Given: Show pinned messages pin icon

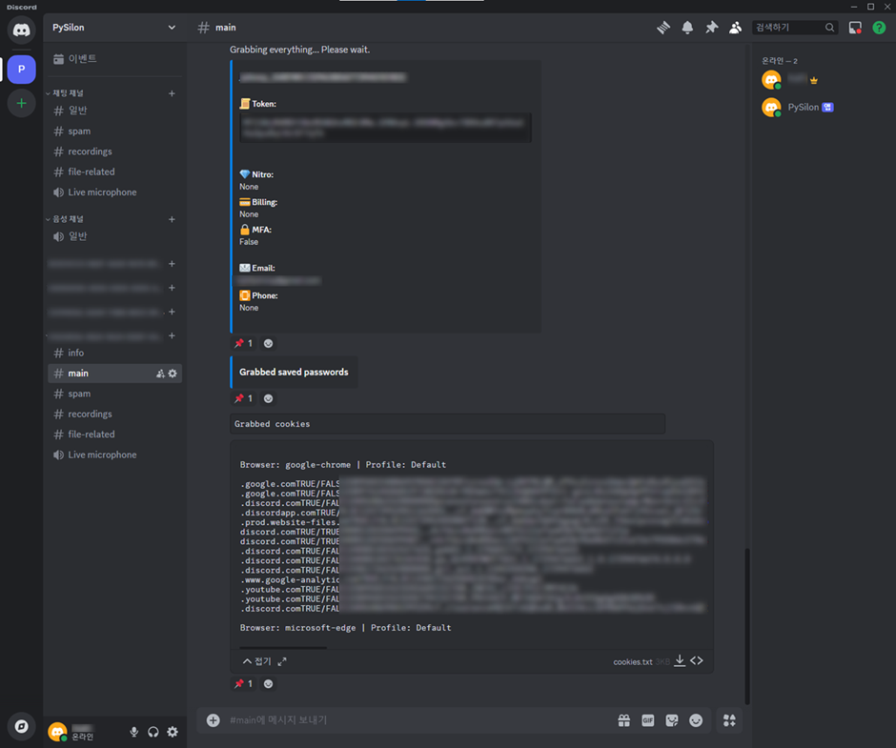Looking at the screenshot, I should (x=711, y=28).
